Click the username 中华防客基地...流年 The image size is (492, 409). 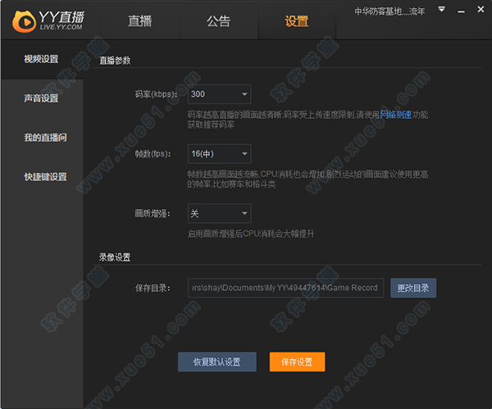coord(389,11)
